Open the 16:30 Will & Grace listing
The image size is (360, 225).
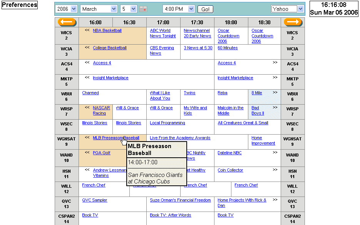coord(127,108)
